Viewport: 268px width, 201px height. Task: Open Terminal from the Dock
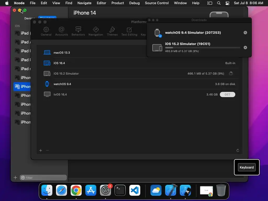pos(120,190)
